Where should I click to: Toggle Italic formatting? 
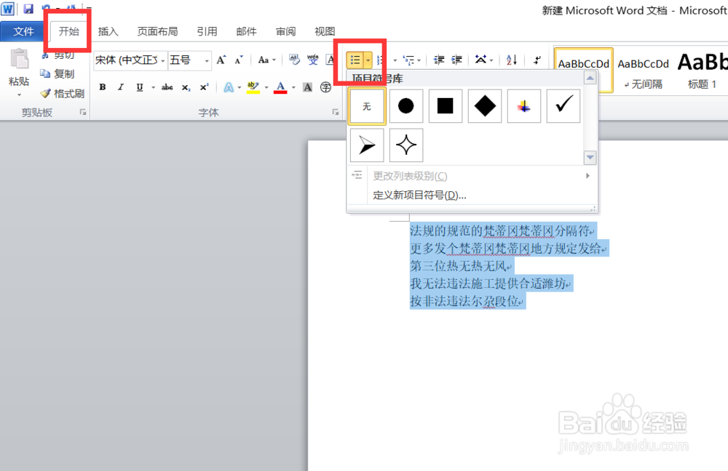(121, 87)
